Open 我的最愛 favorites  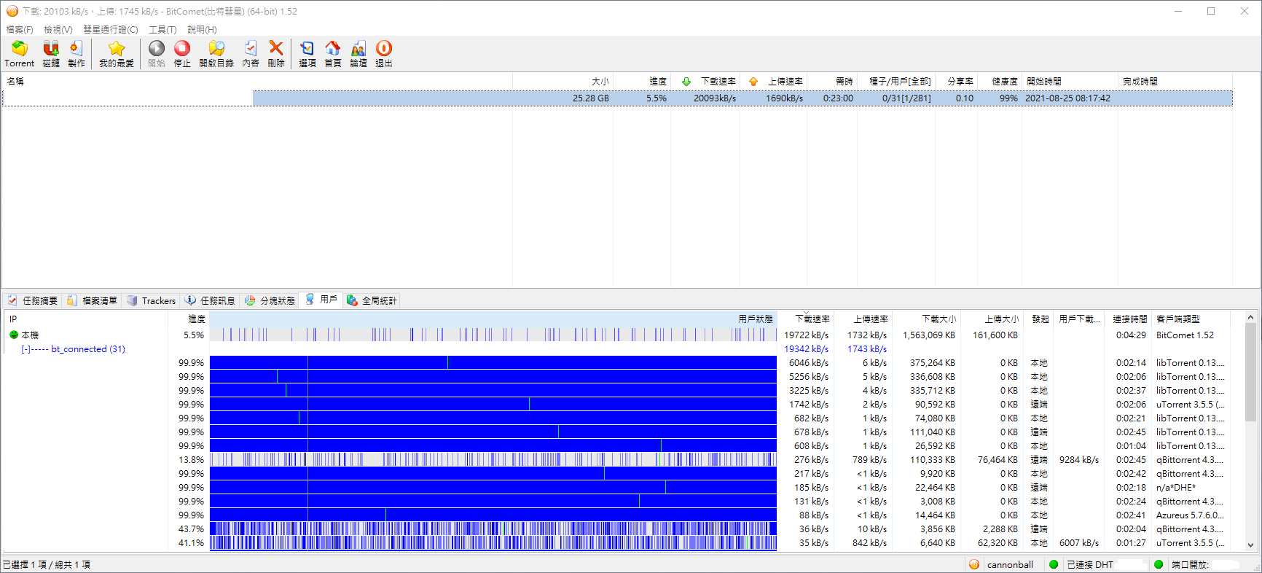(117, 54)
